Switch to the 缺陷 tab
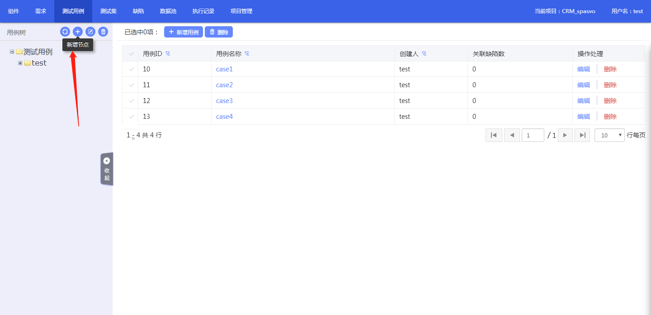 [x=138, y=11]
